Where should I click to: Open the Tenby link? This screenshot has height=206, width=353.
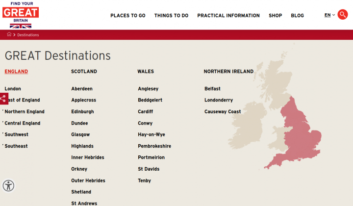[x=145, y=180]
